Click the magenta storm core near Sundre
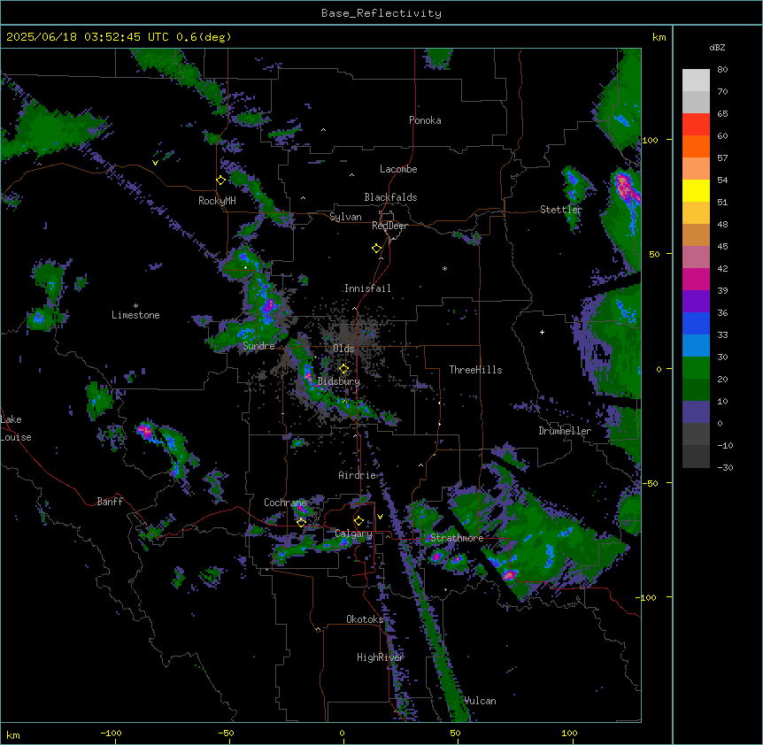The height and width of the screenshot is (745, 763). [x=268, y=306]
